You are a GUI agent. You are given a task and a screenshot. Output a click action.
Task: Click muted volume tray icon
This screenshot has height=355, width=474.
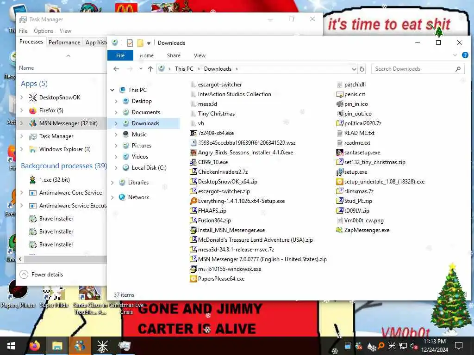tap(413, 346)
